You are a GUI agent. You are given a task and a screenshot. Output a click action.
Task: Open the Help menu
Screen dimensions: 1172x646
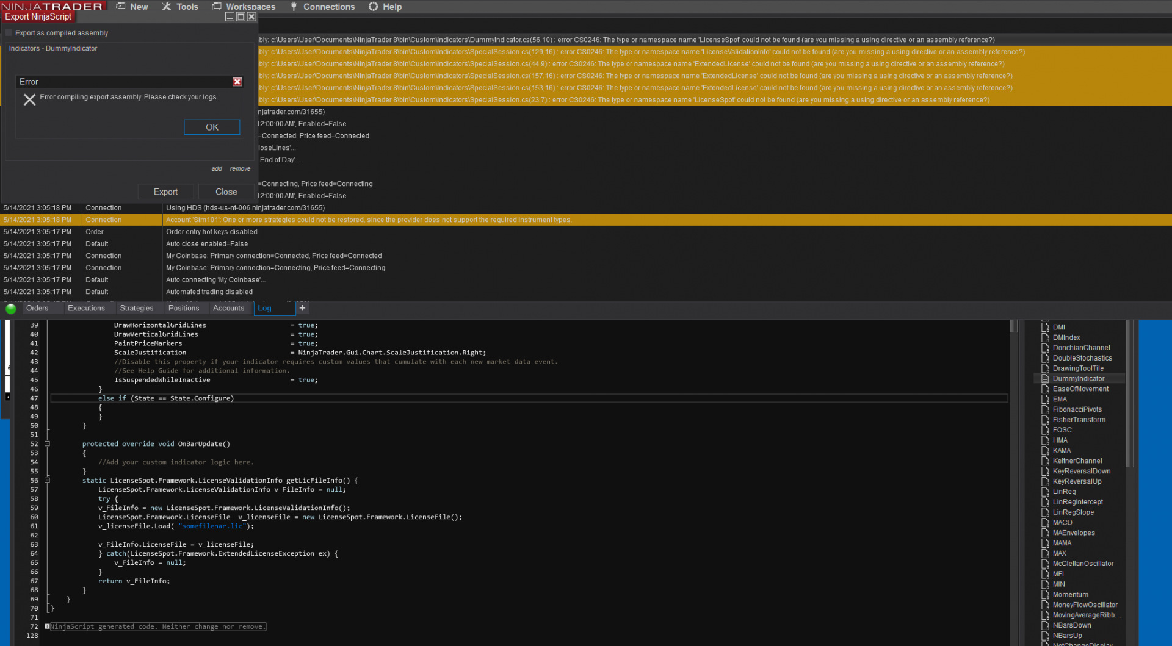coord(385,7)
